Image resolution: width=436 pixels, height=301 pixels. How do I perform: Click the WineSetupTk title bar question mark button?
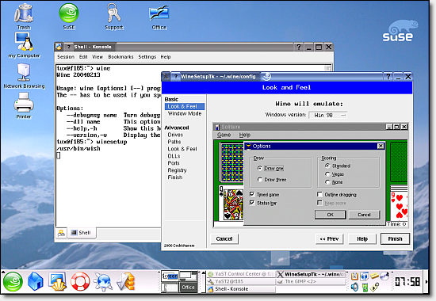pos(388,76)
